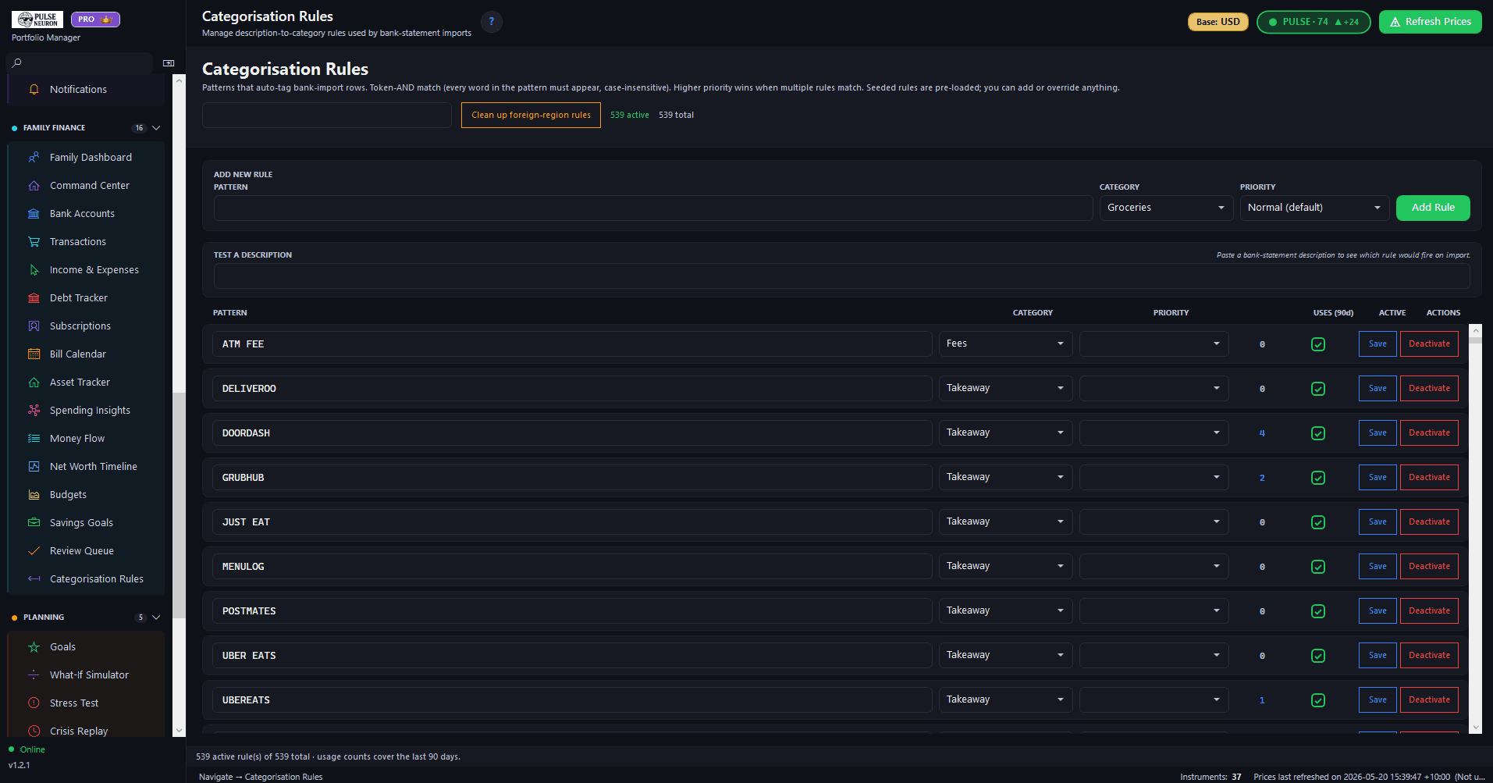Collapse the Family Finance section
Screen dimensions: 1493x783
click(156, 128)
